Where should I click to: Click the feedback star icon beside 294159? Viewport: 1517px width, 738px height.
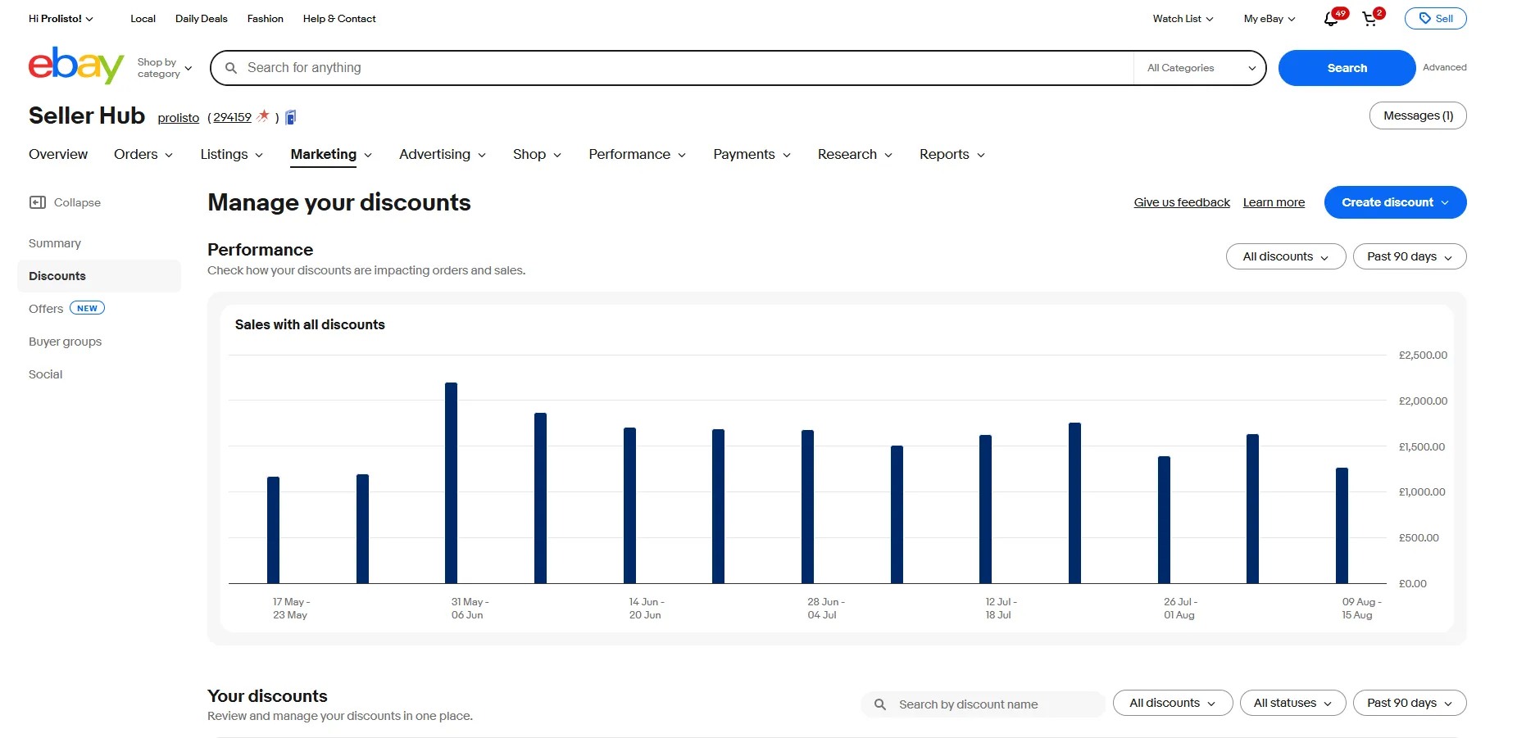tap(263, 116)
